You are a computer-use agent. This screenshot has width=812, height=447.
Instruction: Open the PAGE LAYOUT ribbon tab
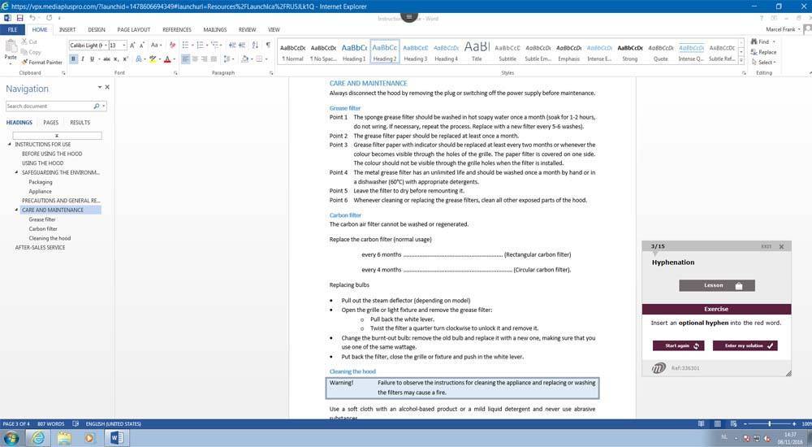[133, 29]
